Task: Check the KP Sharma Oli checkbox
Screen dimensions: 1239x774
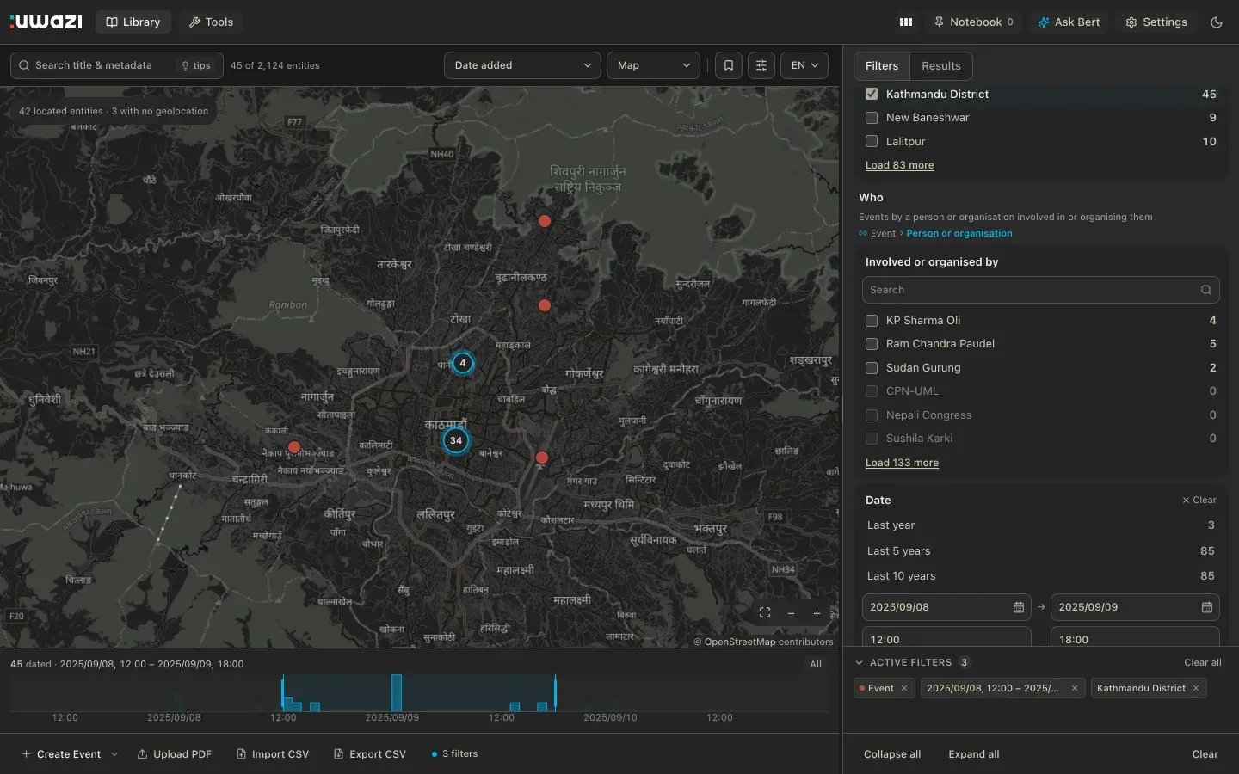Action: pyautogui.click(x=872, y=321)
